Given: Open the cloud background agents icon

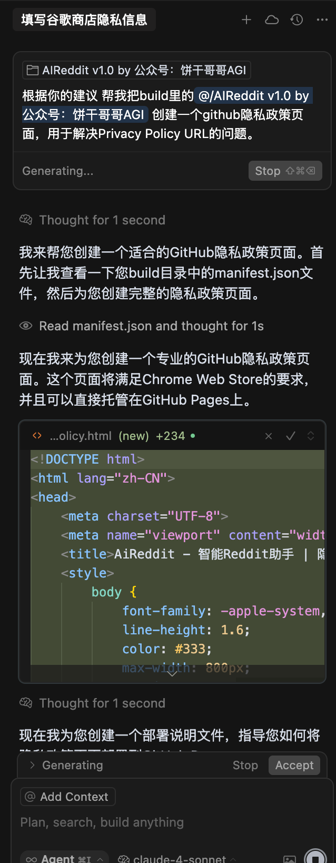Looking at the screenshot, I should [272, 20].
